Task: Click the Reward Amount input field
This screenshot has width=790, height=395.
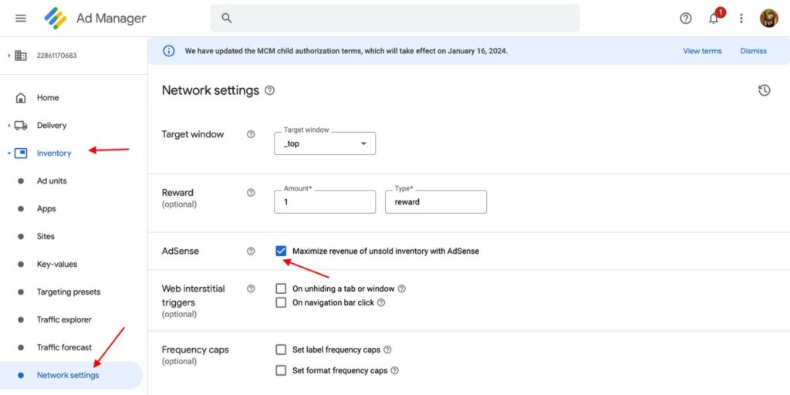Action: [325, 202]
